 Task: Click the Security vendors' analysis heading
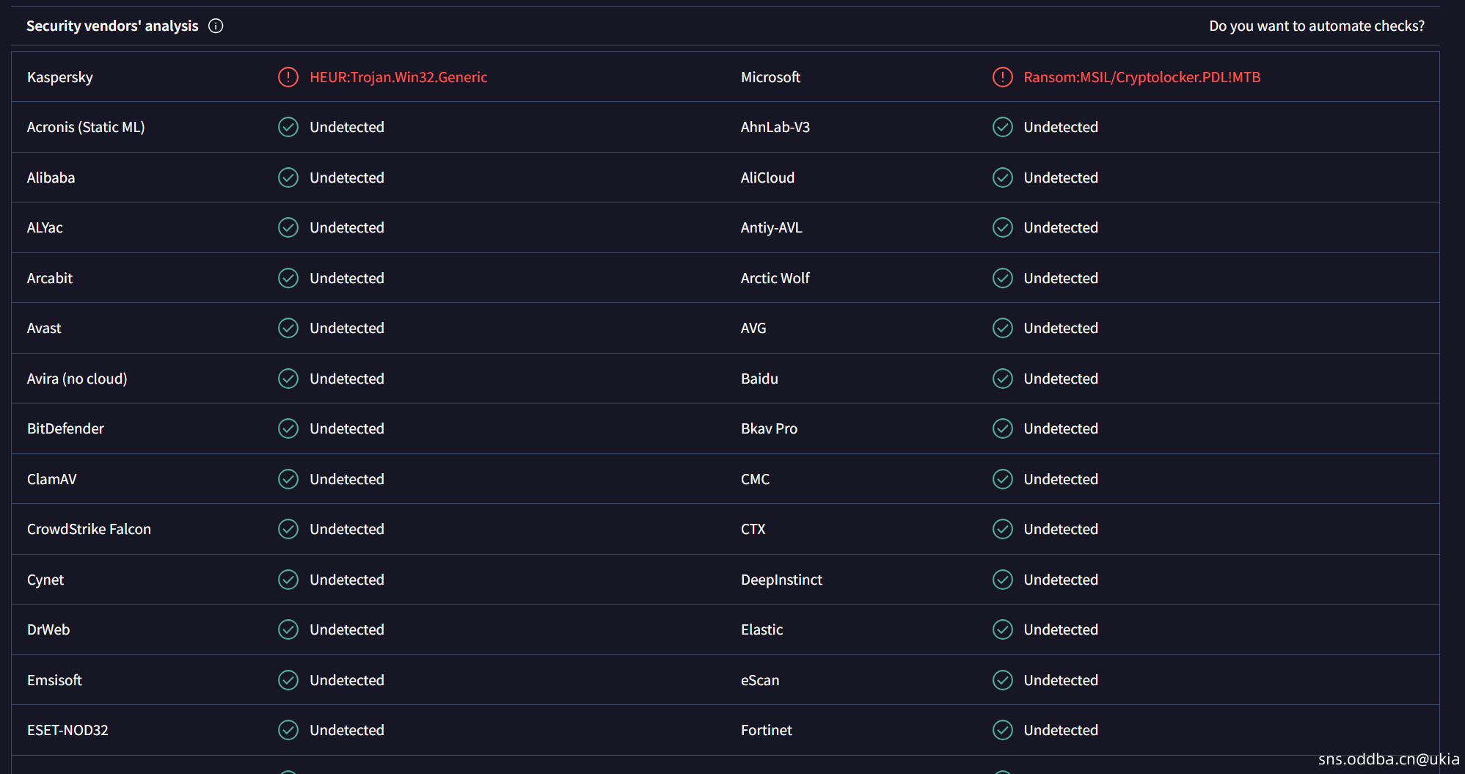click(112, 26)
